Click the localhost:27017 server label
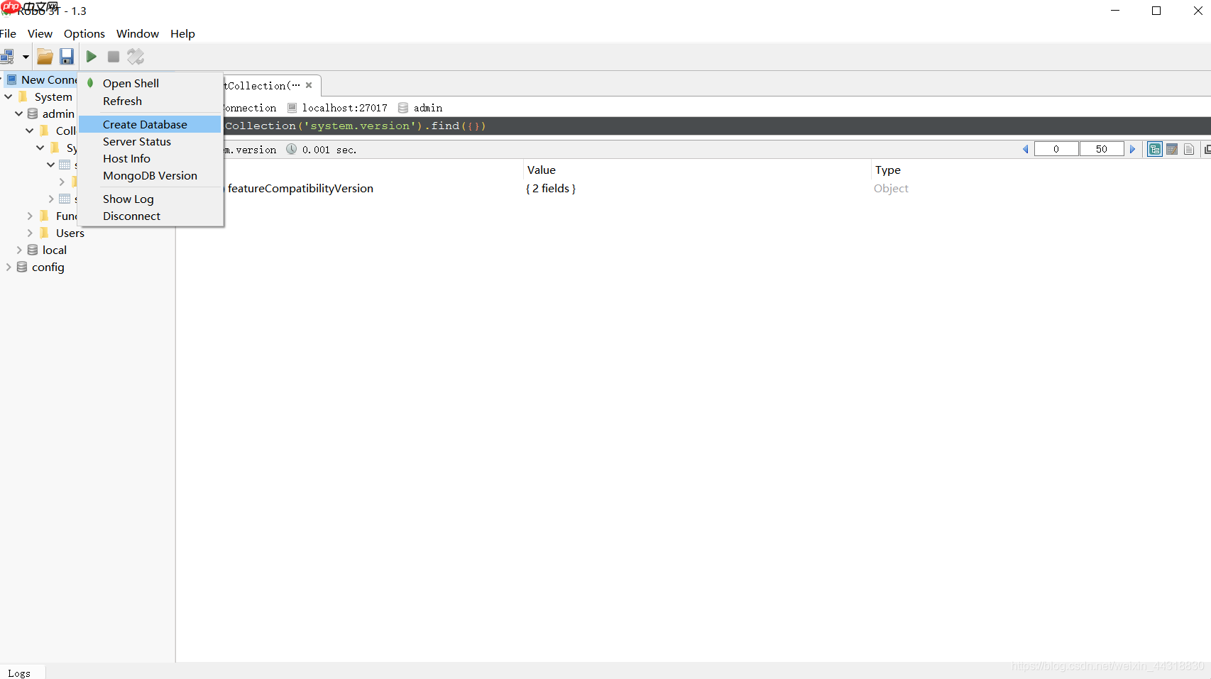1211x679 pixels. point(344,108)
